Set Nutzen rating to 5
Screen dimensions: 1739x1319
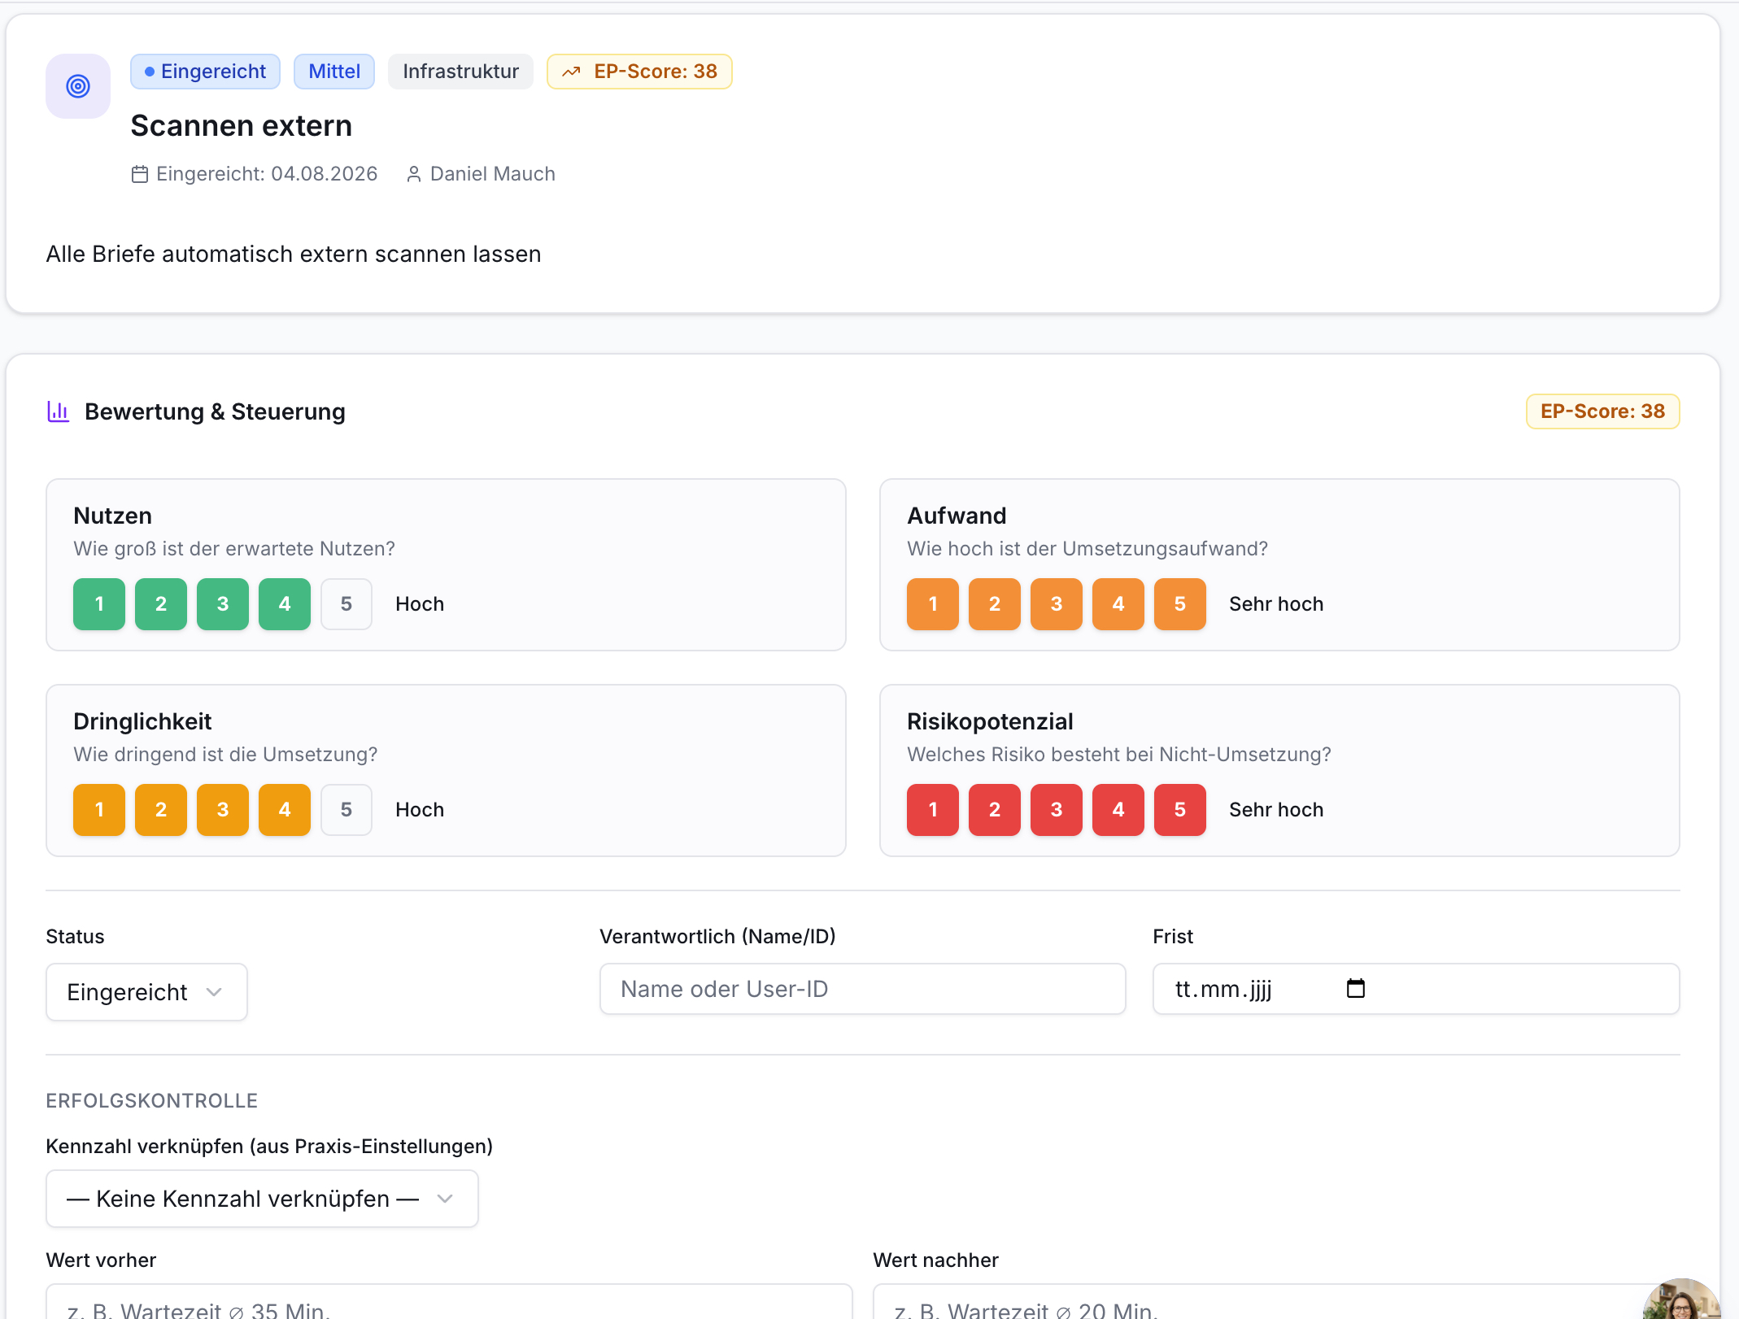pos(346,604)
